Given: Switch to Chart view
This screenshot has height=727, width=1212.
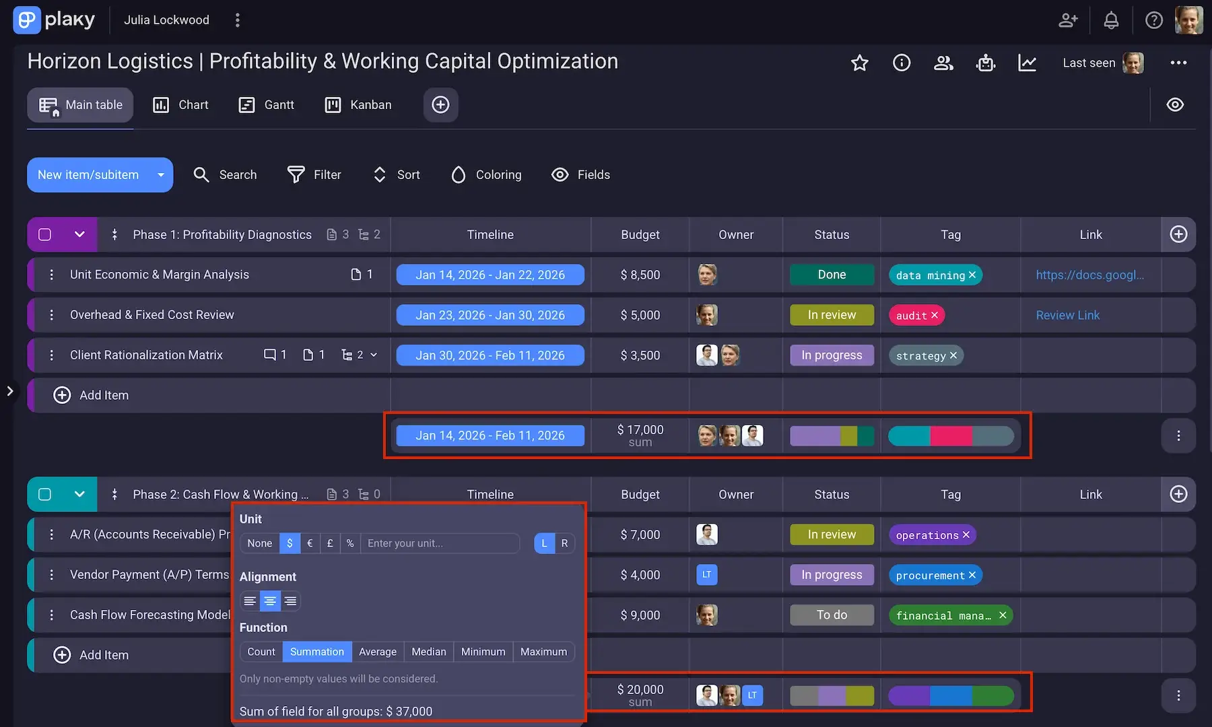Looking at the screenshot, I should pyautogui.click(x=180, y=105).
